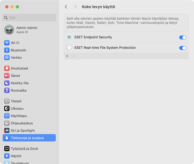Click the green zoom window button
194x164 pixels.
(17, 7)
